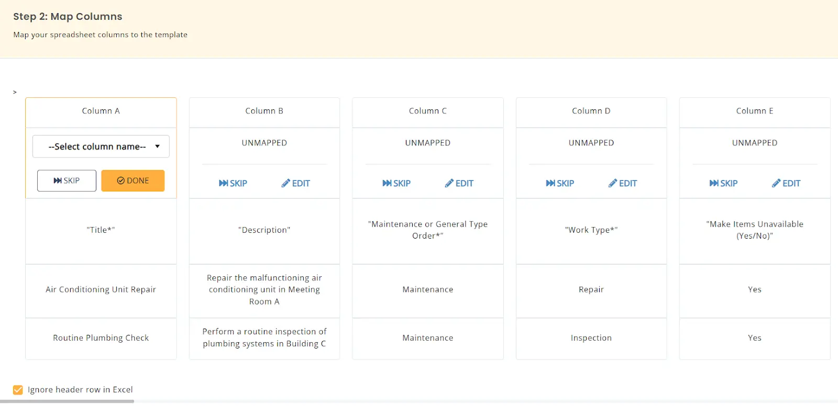Click the Skip button in Column A

(x=67, y=181)
